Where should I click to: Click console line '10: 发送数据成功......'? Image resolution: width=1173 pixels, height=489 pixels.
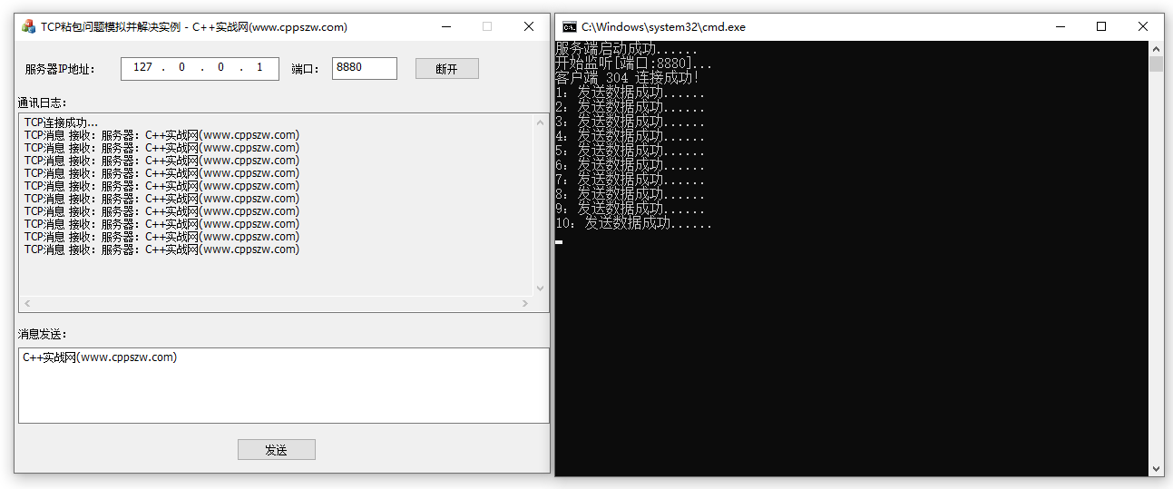[x=634, y=223]
